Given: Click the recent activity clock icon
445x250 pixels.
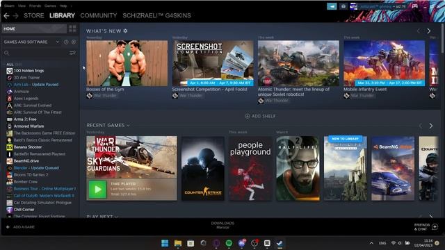Looking at the screenshot, I should click(x=66, y=42).
